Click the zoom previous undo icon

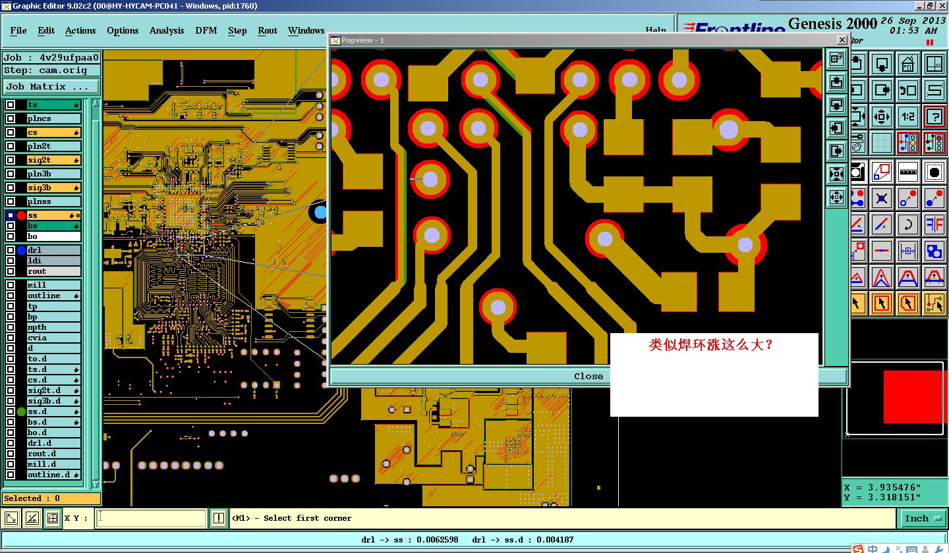(x=908, y=90)
